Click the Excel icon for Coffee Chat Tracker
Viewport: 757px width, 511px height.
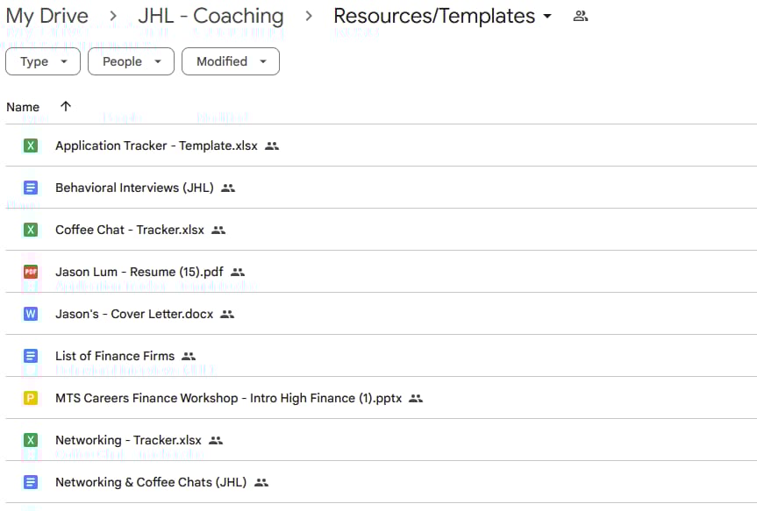pos(31,229)
